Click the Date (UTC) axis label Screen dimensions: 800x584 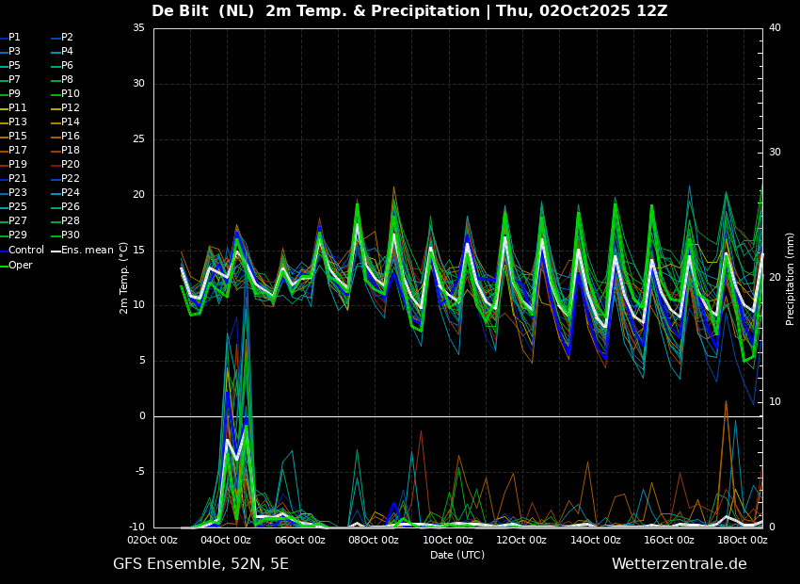(x=457, y=555)
